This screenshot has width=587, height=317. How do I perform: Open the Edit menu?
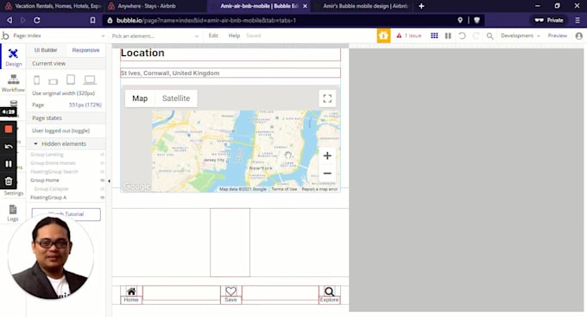tap(213, 35)
